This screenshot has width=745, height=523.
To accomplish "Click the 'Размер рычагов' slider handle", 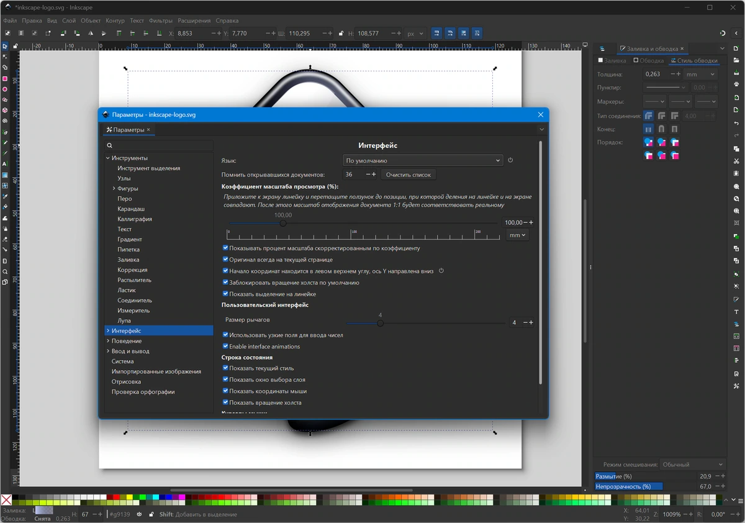I will 381,323.
